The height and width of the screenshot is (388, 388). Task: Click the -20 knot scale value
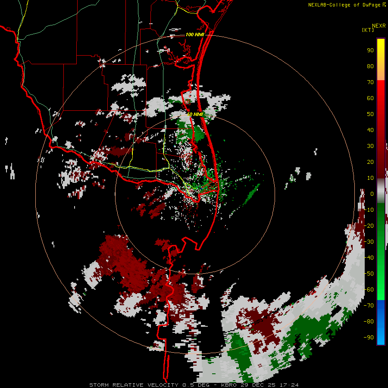click(x=369, y=226)
